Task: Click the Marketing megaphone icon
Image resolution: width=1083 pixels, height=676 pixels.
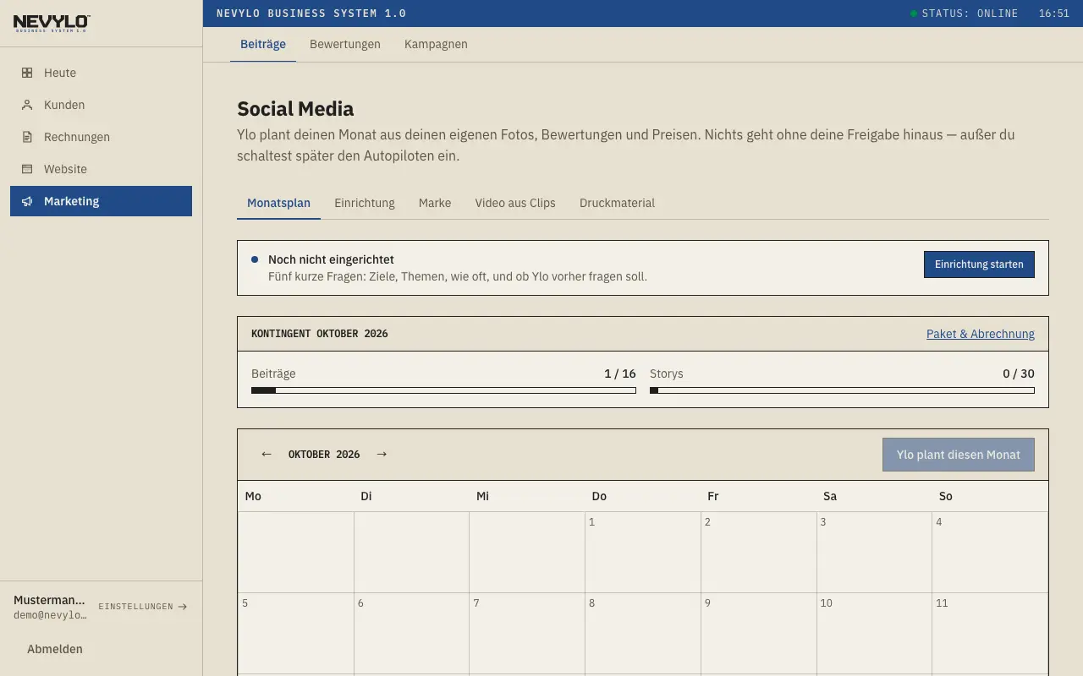Action: [x=27, y=201]
